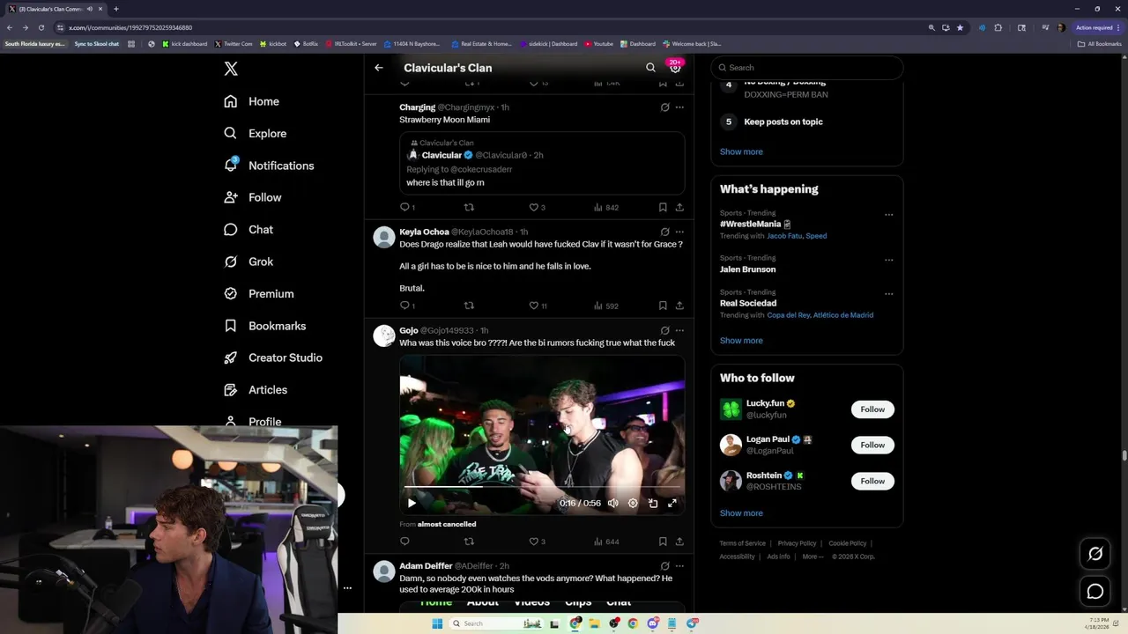Open more options on Charging's post

tap(679, 107)
